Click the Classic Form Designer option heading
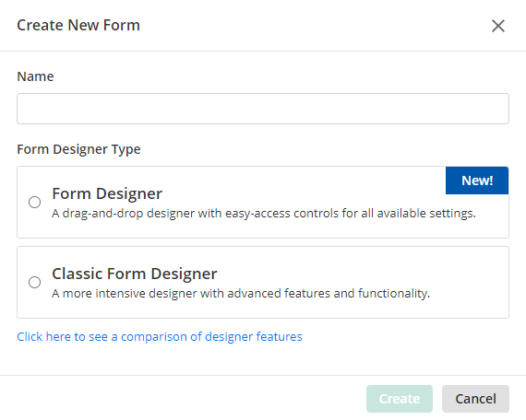 click(x=135, y=274)
